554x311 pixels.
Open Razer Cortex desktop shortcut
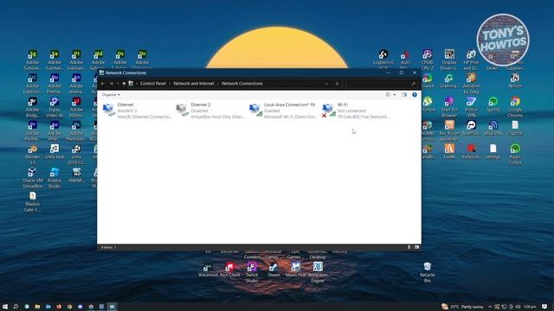[515, 154]
